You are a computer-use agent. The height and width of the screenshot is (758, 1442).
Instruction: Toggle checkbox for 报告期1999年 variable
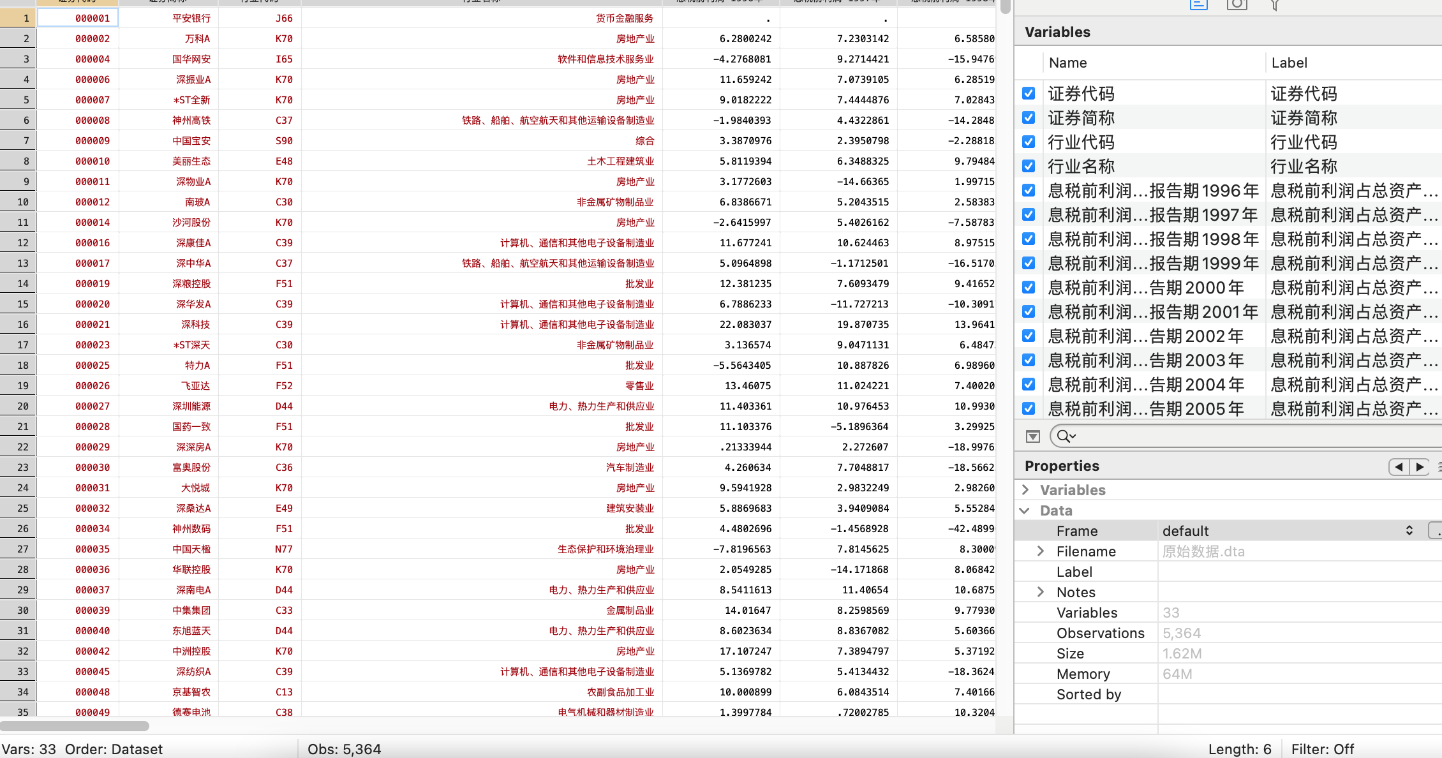tap(1029, 264)
